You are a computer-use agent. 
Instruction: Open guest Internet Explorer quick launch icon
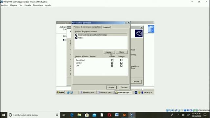(68, 92)
